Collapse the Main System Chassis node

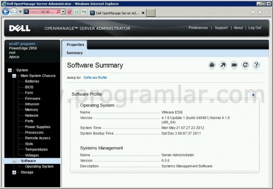[x=14, y=76]
